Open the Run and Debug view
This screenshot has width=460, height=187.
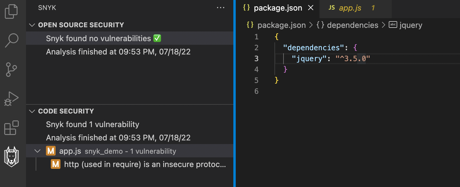pyautogui.click(x=11, y=99)
